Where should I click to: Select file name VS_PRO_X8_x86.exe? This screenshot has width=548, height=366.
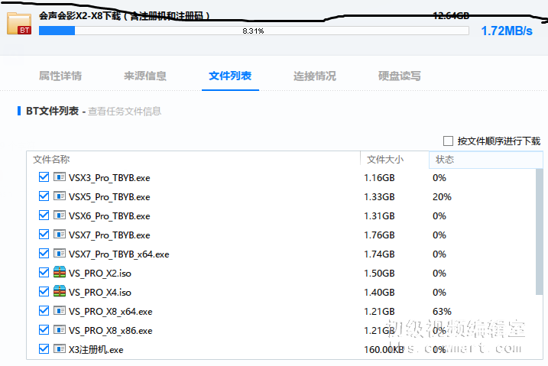tap(110, 330)
